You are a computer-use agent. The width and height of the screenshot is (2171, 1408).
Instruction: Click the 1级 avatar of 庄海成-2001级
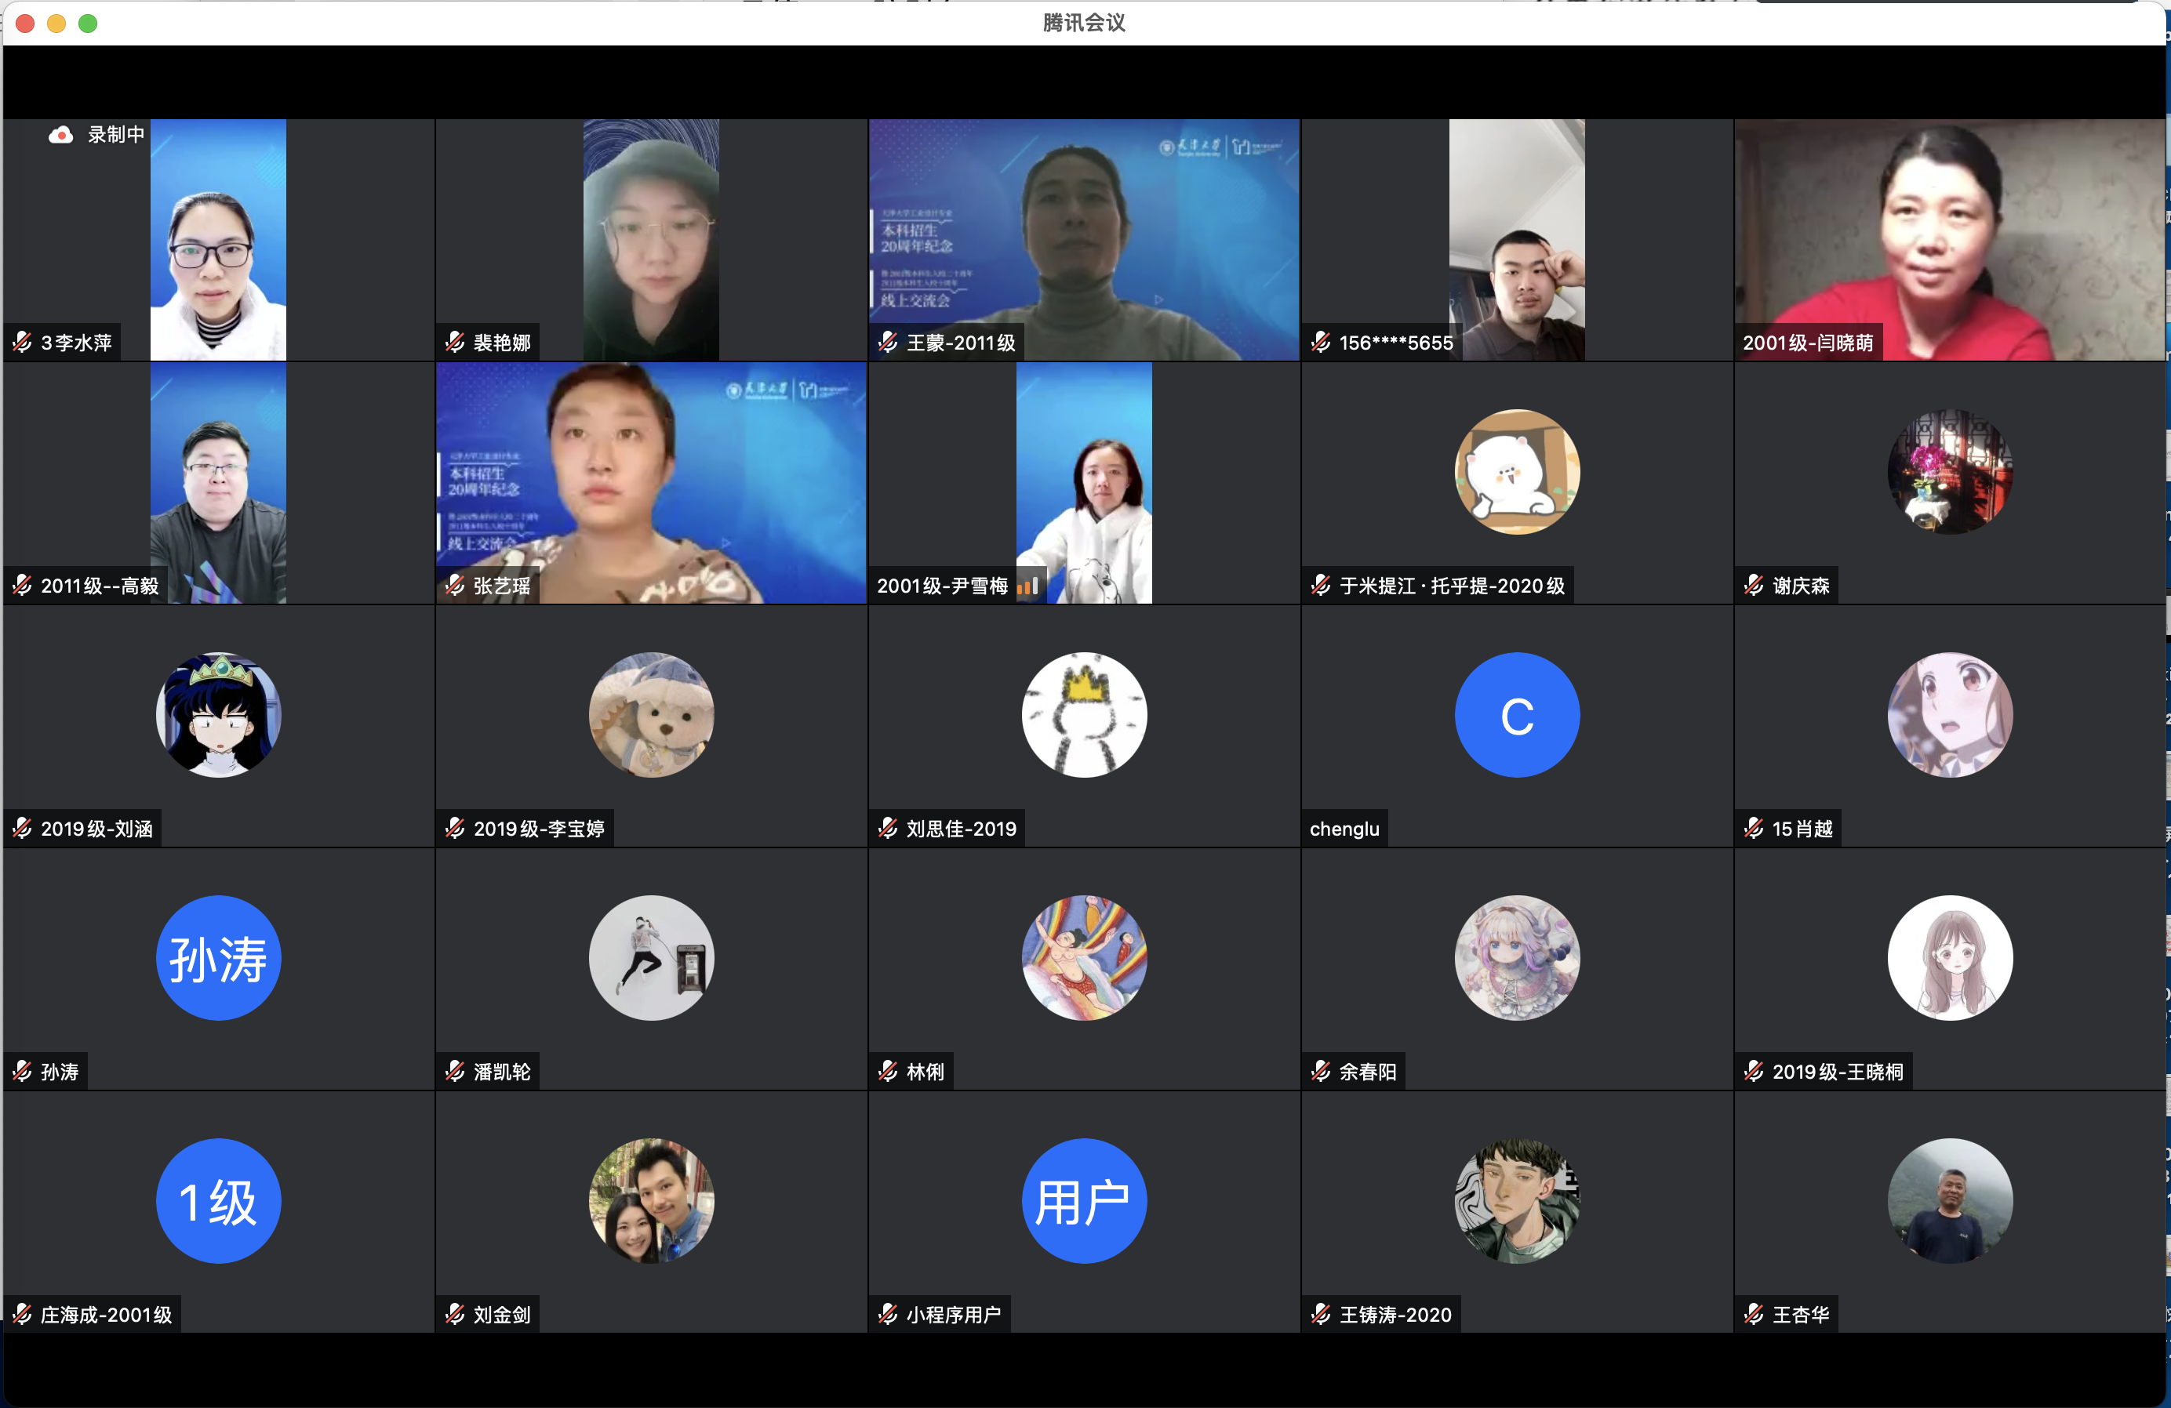tap(218, 1200)
